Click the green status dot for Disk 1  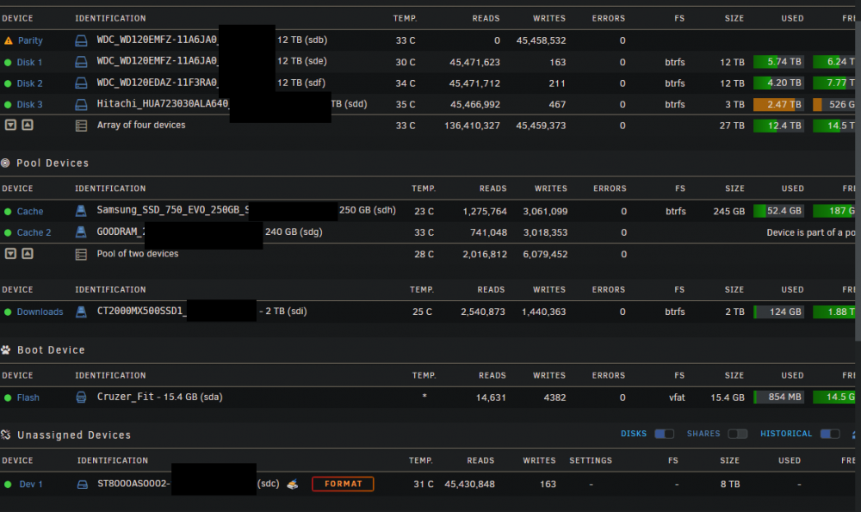[8, 63]
